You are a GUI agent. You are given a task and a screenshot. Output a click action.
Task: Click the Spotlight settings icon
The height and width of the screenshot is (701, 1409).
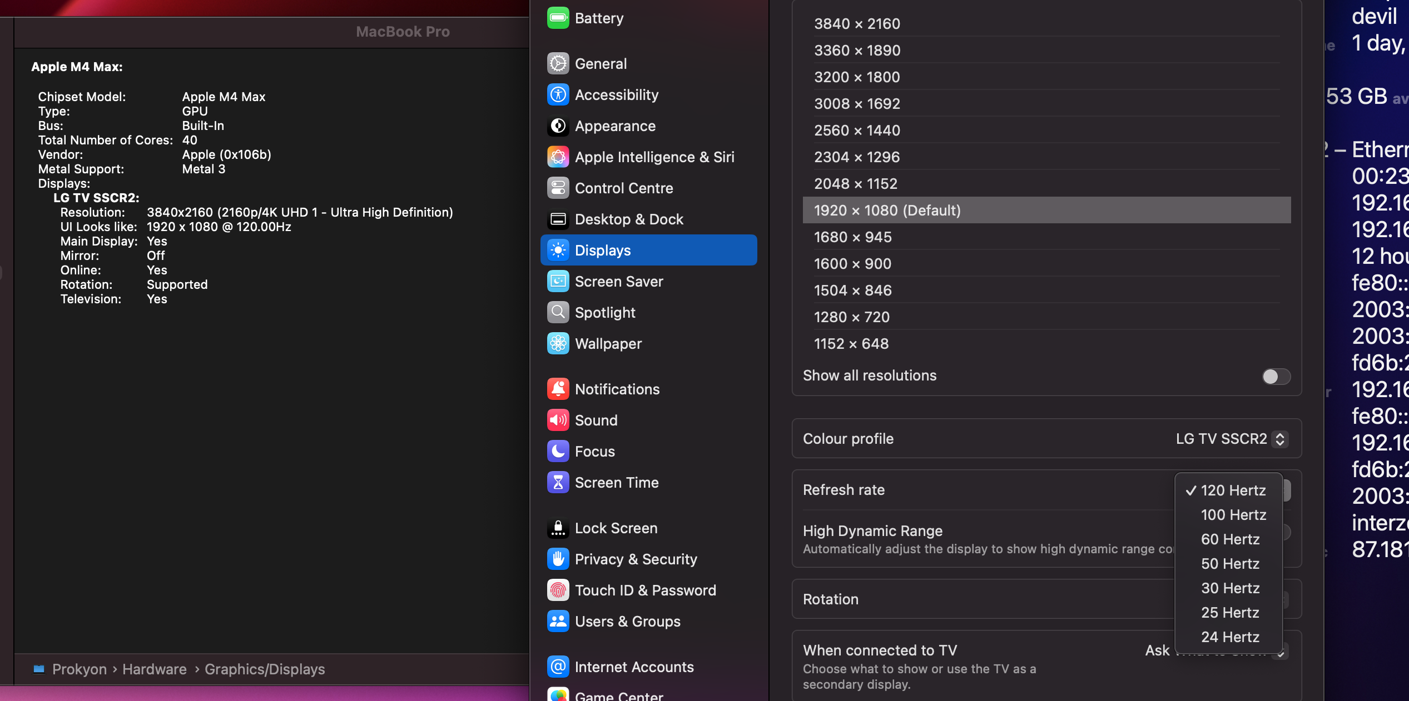pyautogui.click(x=558, y=312)
